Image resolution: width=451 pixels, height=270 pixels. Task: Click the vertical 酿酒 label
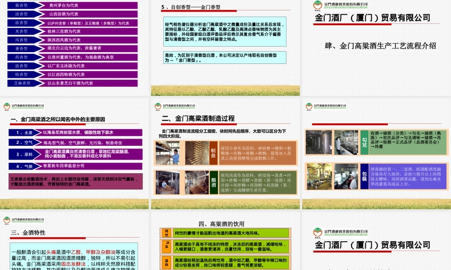pyautogui.click(x=213, y=183)
